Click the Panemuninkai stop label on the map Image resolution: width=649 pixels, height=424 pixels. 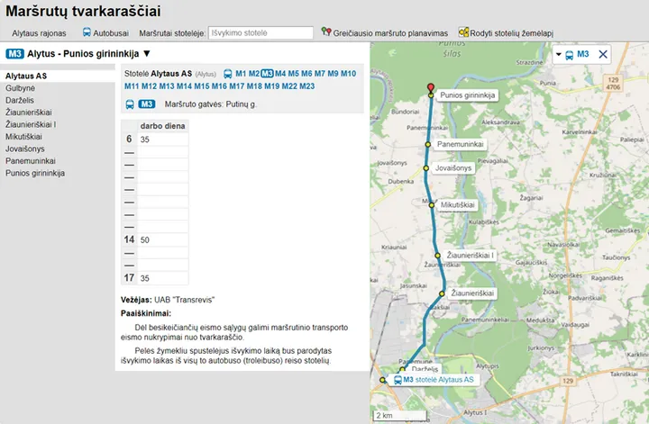pos(461,144)
